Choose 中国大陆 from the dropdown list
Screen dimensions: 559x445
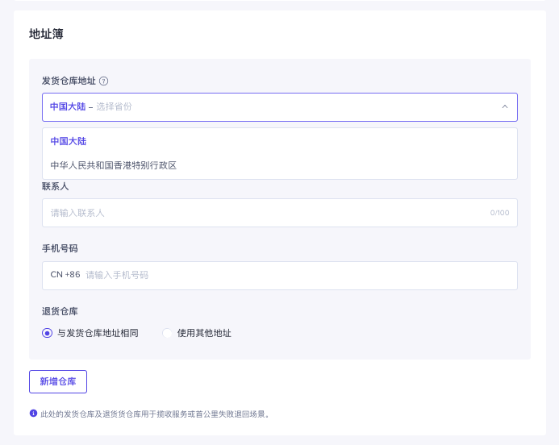[x=69, y=141]
